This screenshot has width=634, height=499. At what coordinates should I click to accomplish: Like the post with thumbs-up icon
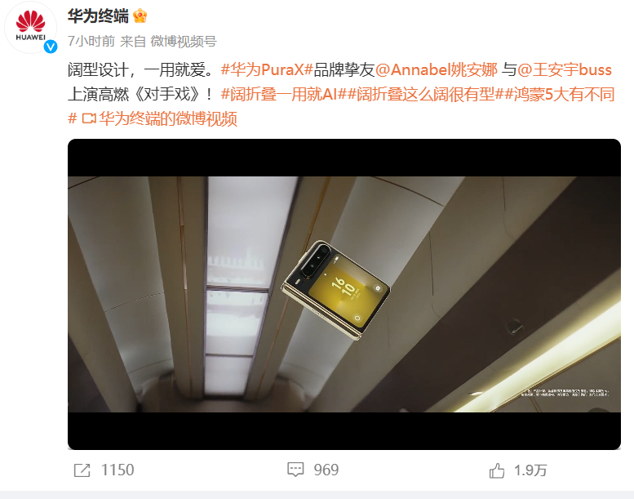click(497, 470)
